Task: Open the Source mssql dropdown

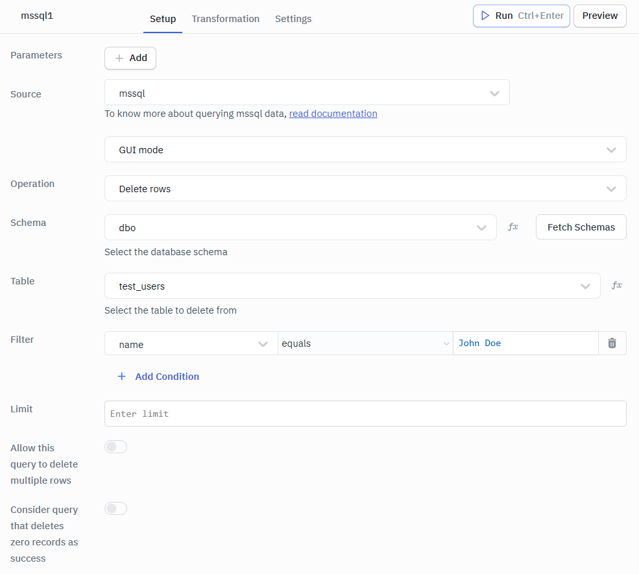Action: pos(307,92)
